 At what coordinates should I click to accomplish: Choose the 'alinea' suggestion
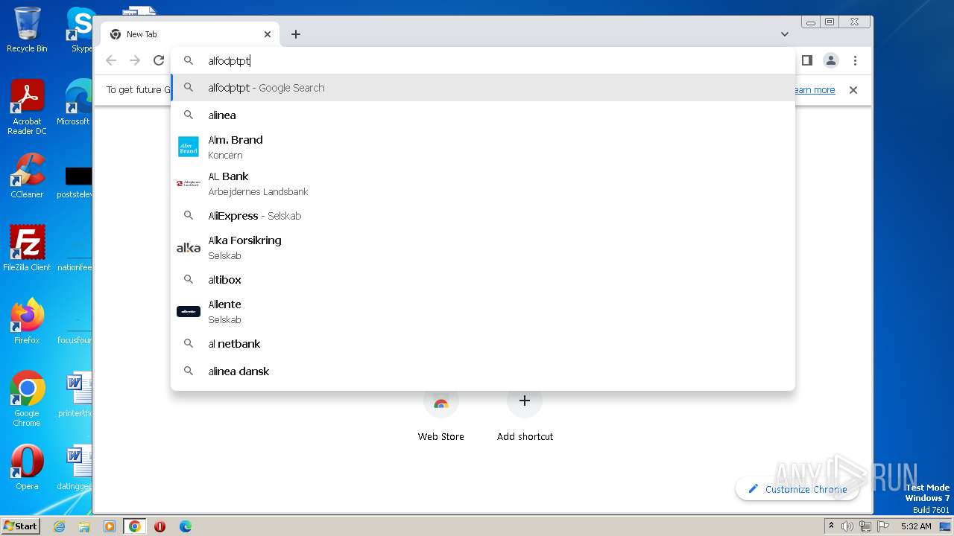[483, 115]
